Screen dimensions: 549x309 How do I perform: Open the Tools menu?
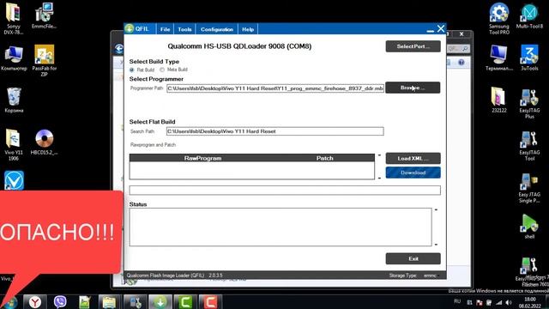tap(184, 29)
